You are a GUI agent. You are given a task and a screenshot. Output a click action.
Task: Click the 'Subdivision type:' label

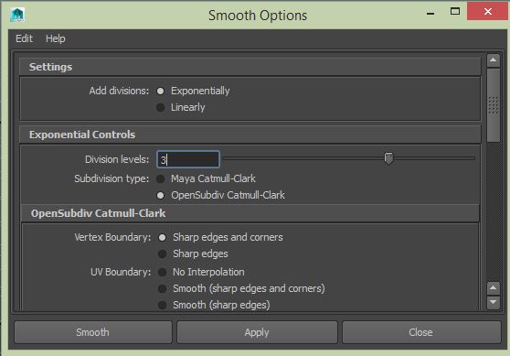[112, 178]
